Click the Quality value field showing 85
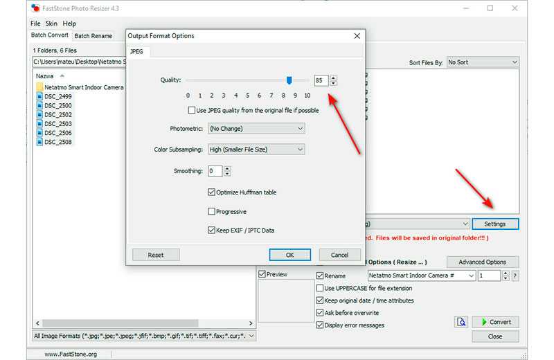Screen dimensions: 554x360 (x=321, y=80)
